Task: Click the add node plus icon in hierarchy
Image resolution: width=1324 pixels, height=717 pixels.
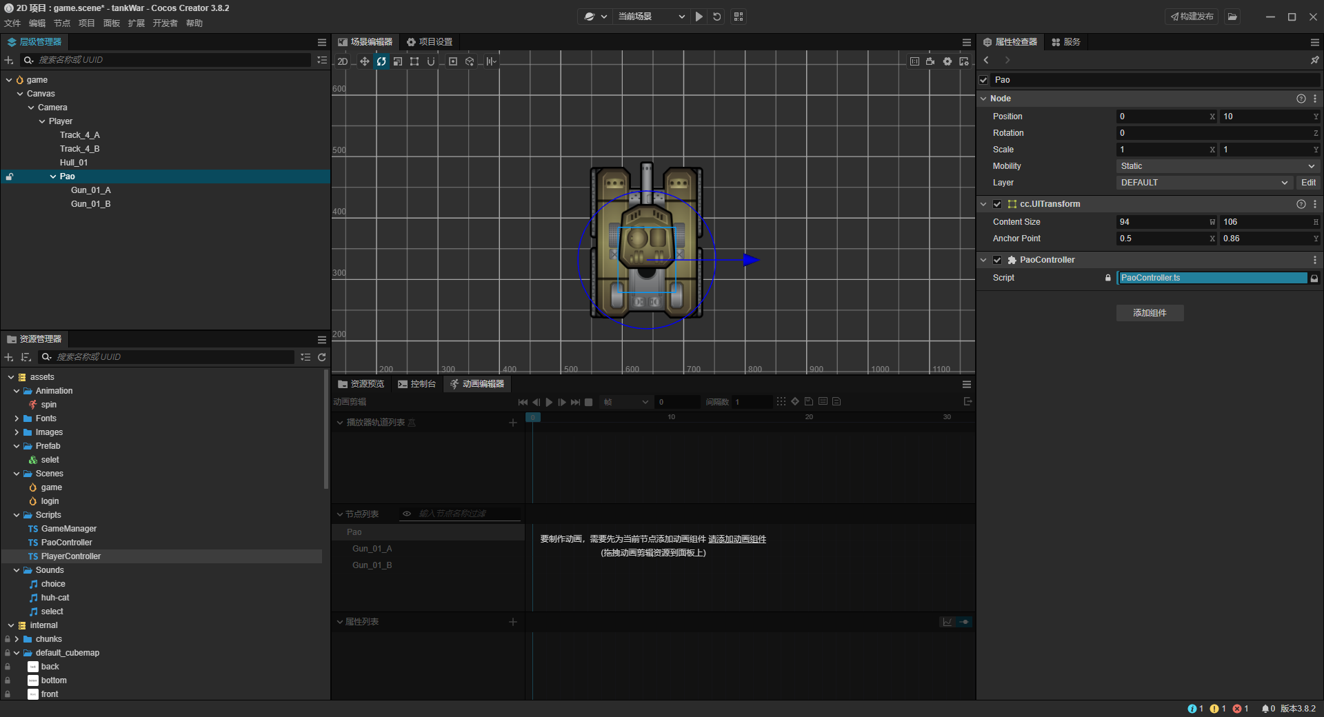Action: [9, 60]
